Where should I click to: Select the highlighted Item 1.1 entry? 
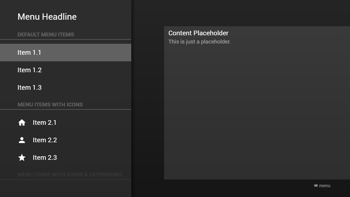tap(66, 53)
